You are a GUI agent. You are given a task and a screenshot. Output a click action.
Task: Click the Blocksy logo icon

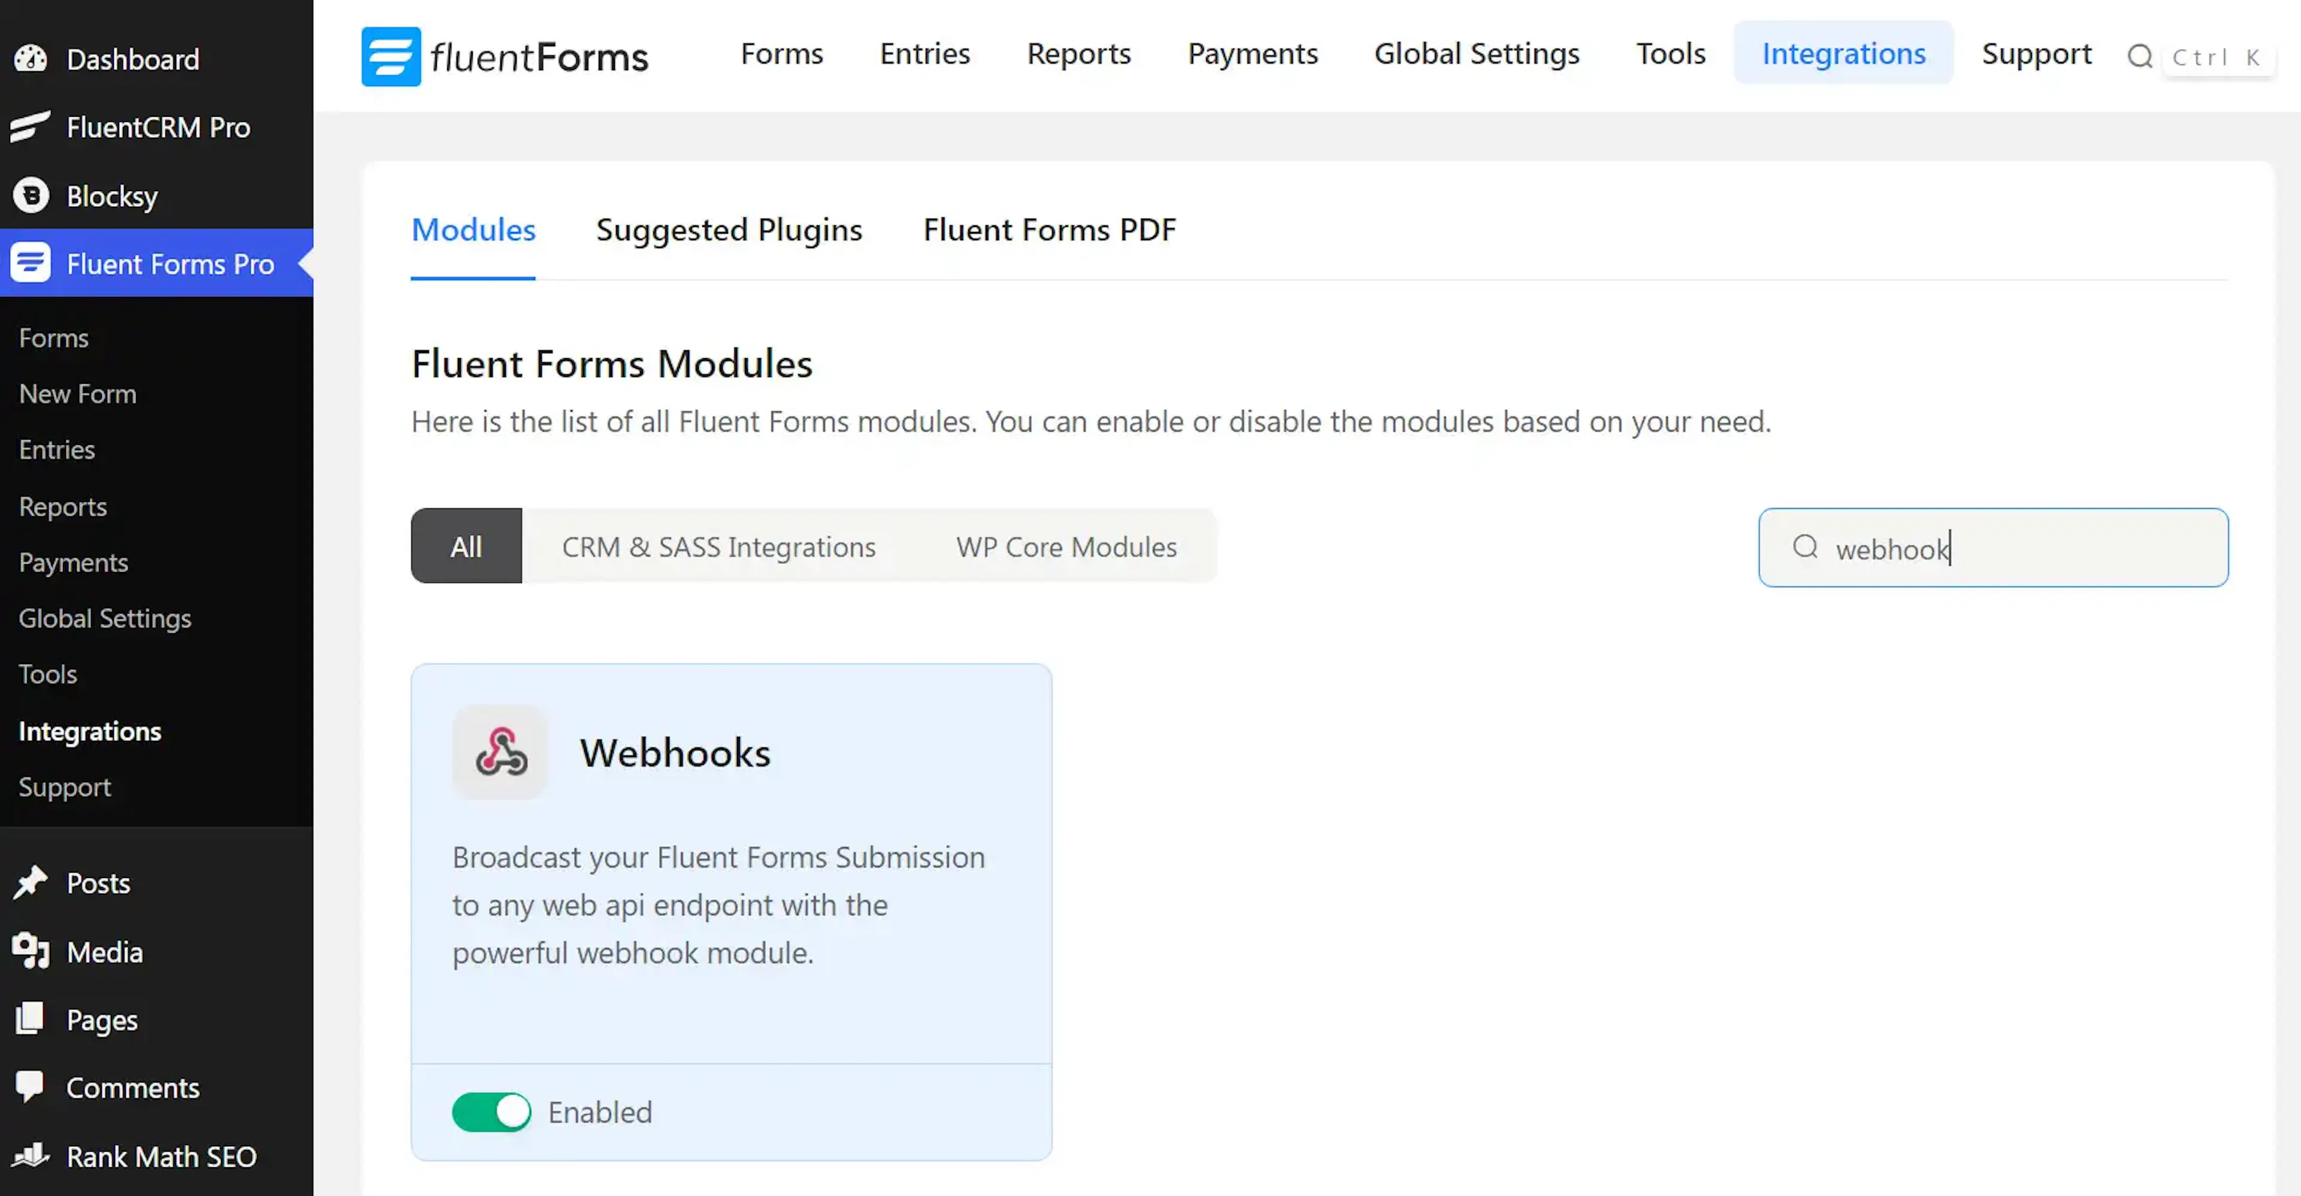31,195
